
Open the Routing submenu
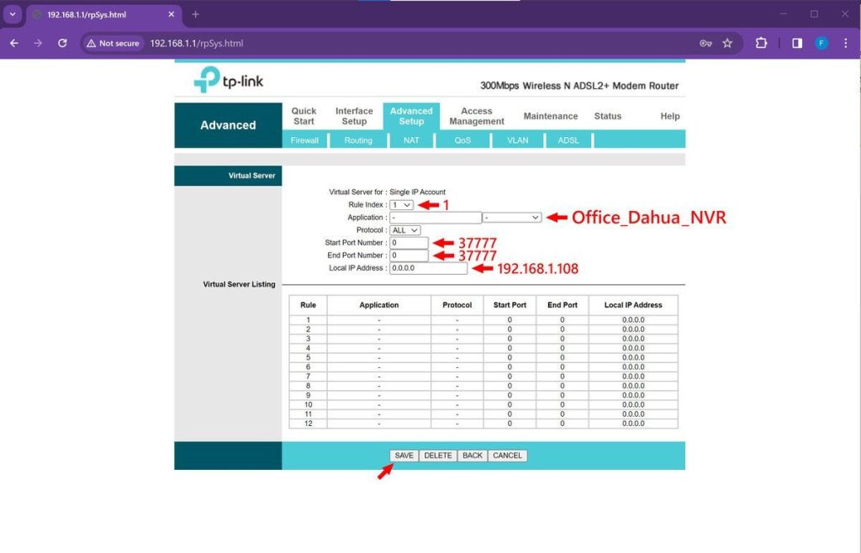[x=358, y=140]
